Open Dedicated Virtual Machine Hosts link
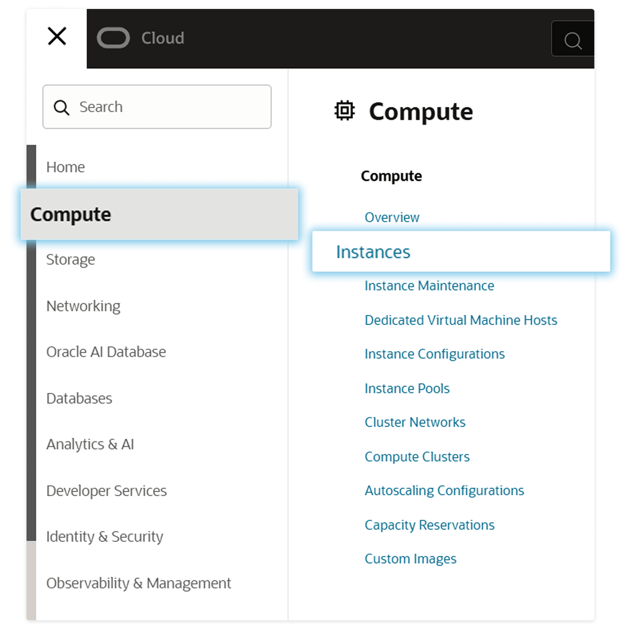The image size is (636, 634). click(x=460, y=320)
